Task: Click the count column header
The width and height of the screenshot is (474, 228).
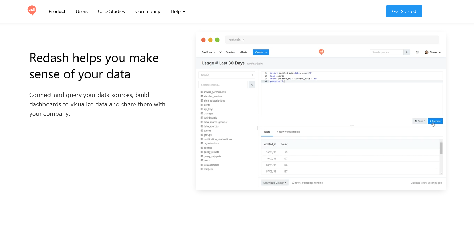Action: 284,144
